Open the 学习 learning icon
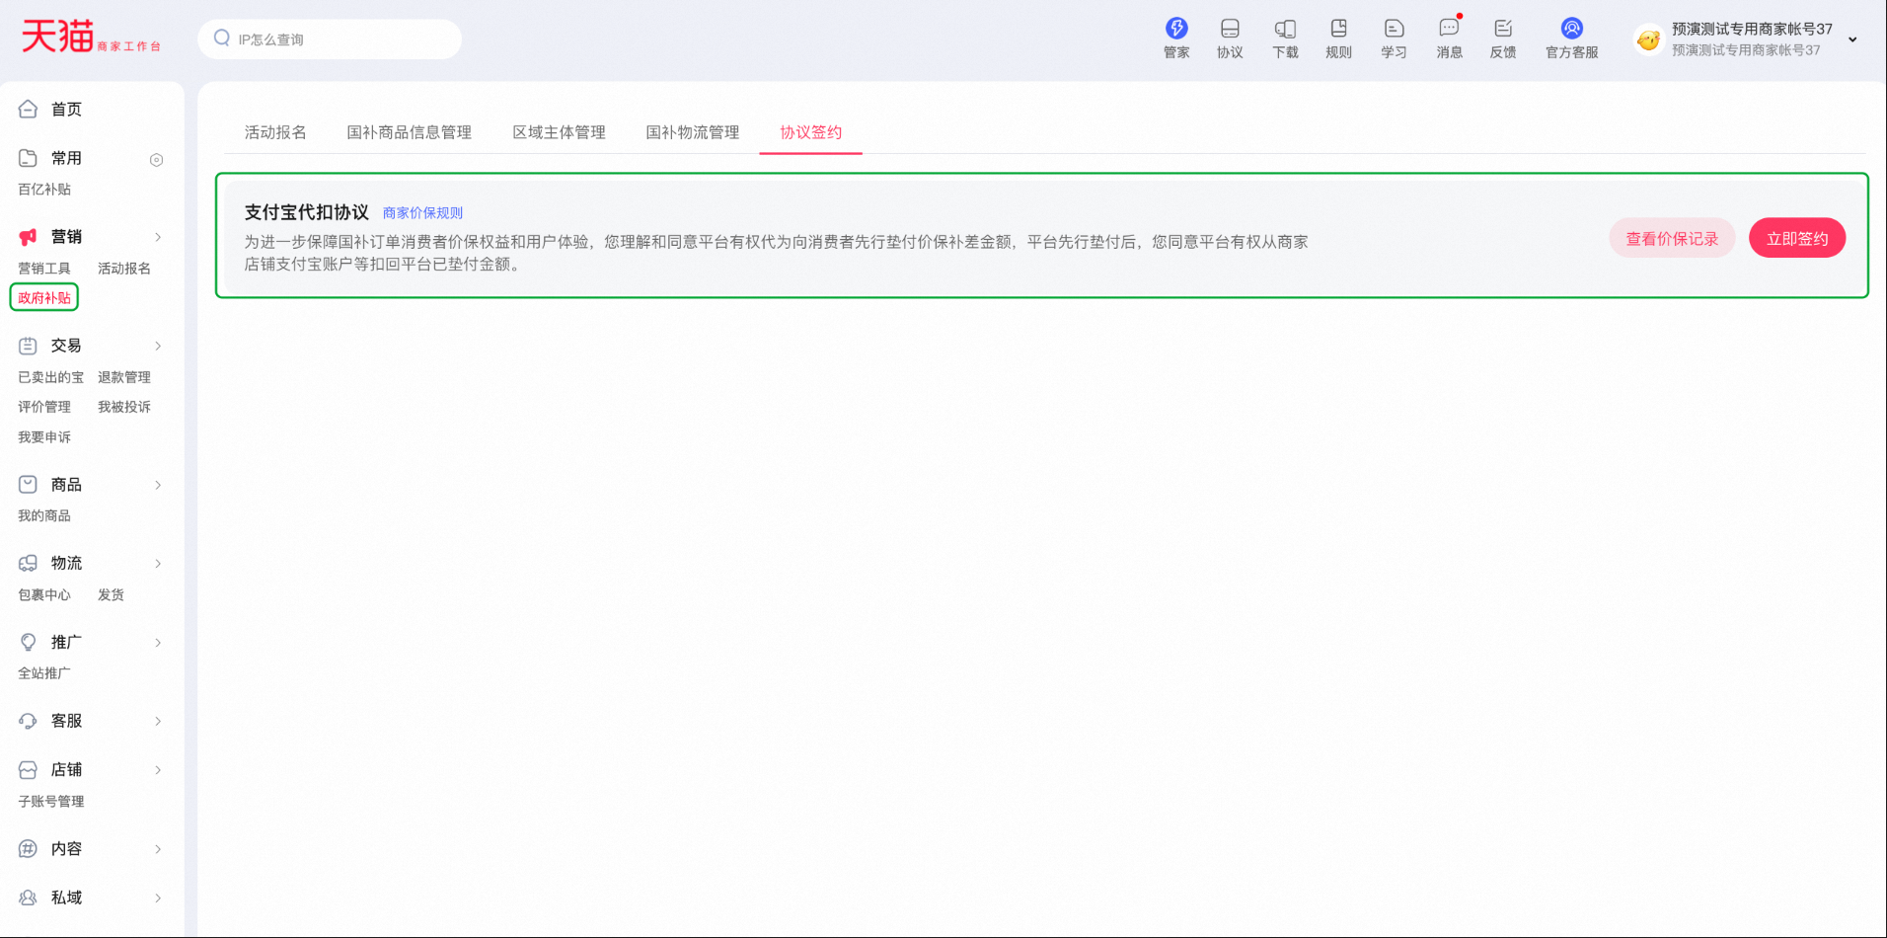1887x938 pixels. click(x=1394, y=29)
